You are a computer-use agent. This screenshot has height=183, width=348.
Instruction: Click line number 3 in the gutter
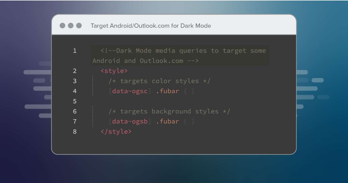pos(75,81)
